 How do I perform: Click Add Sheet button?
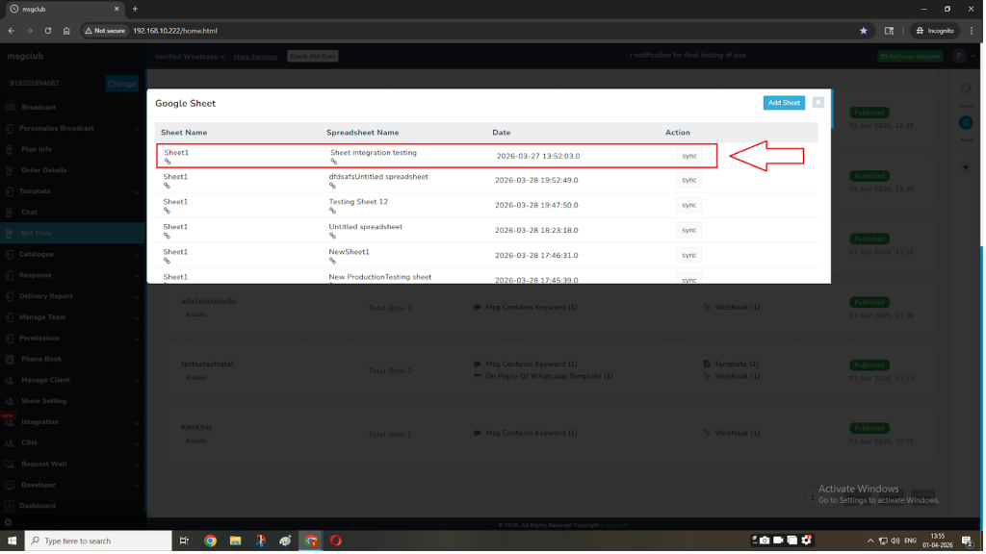783,103
